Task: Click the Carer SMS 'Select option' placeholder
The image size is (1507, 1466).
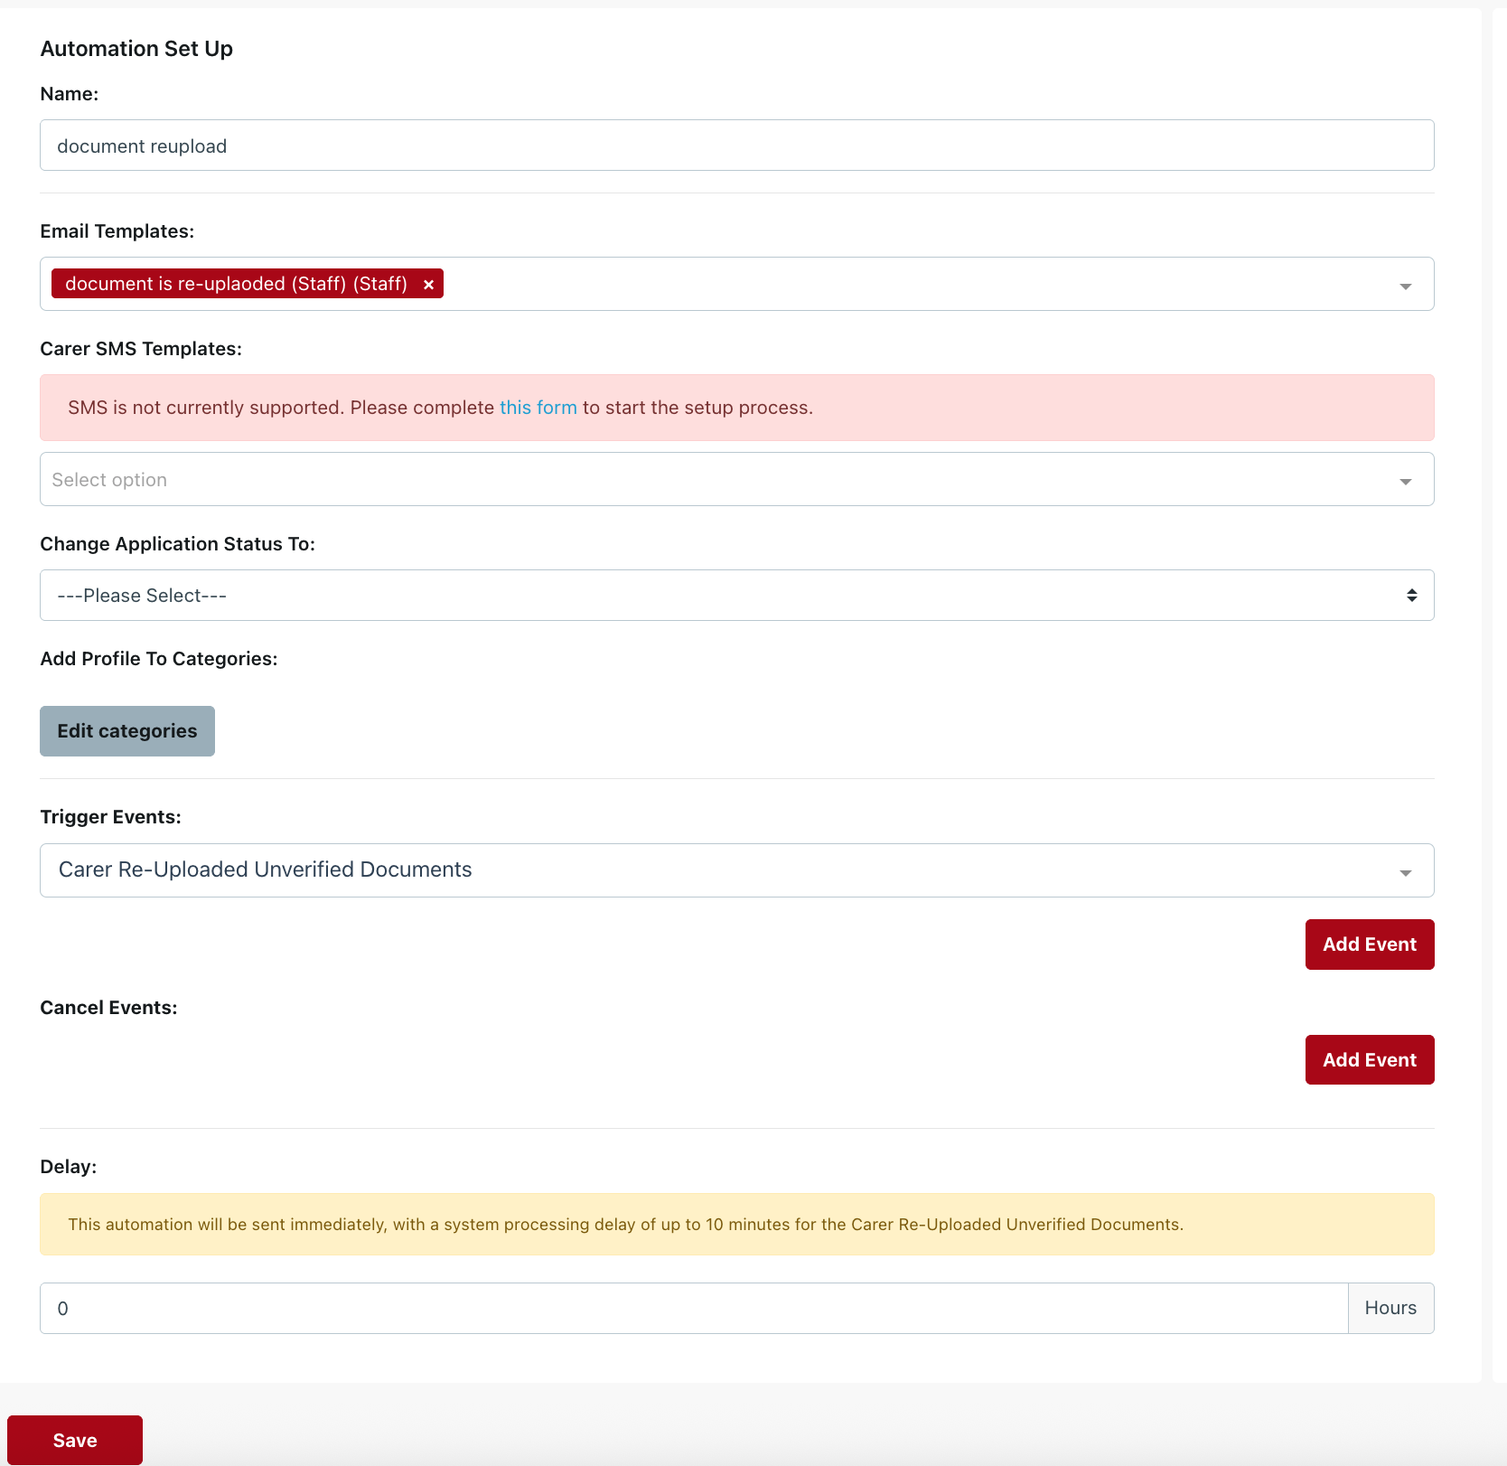Action: (x=109, y=480)
